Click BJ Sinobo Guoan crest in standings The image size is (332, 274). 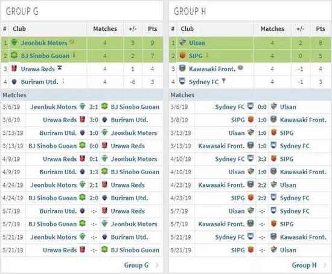(x=14, y=55)
